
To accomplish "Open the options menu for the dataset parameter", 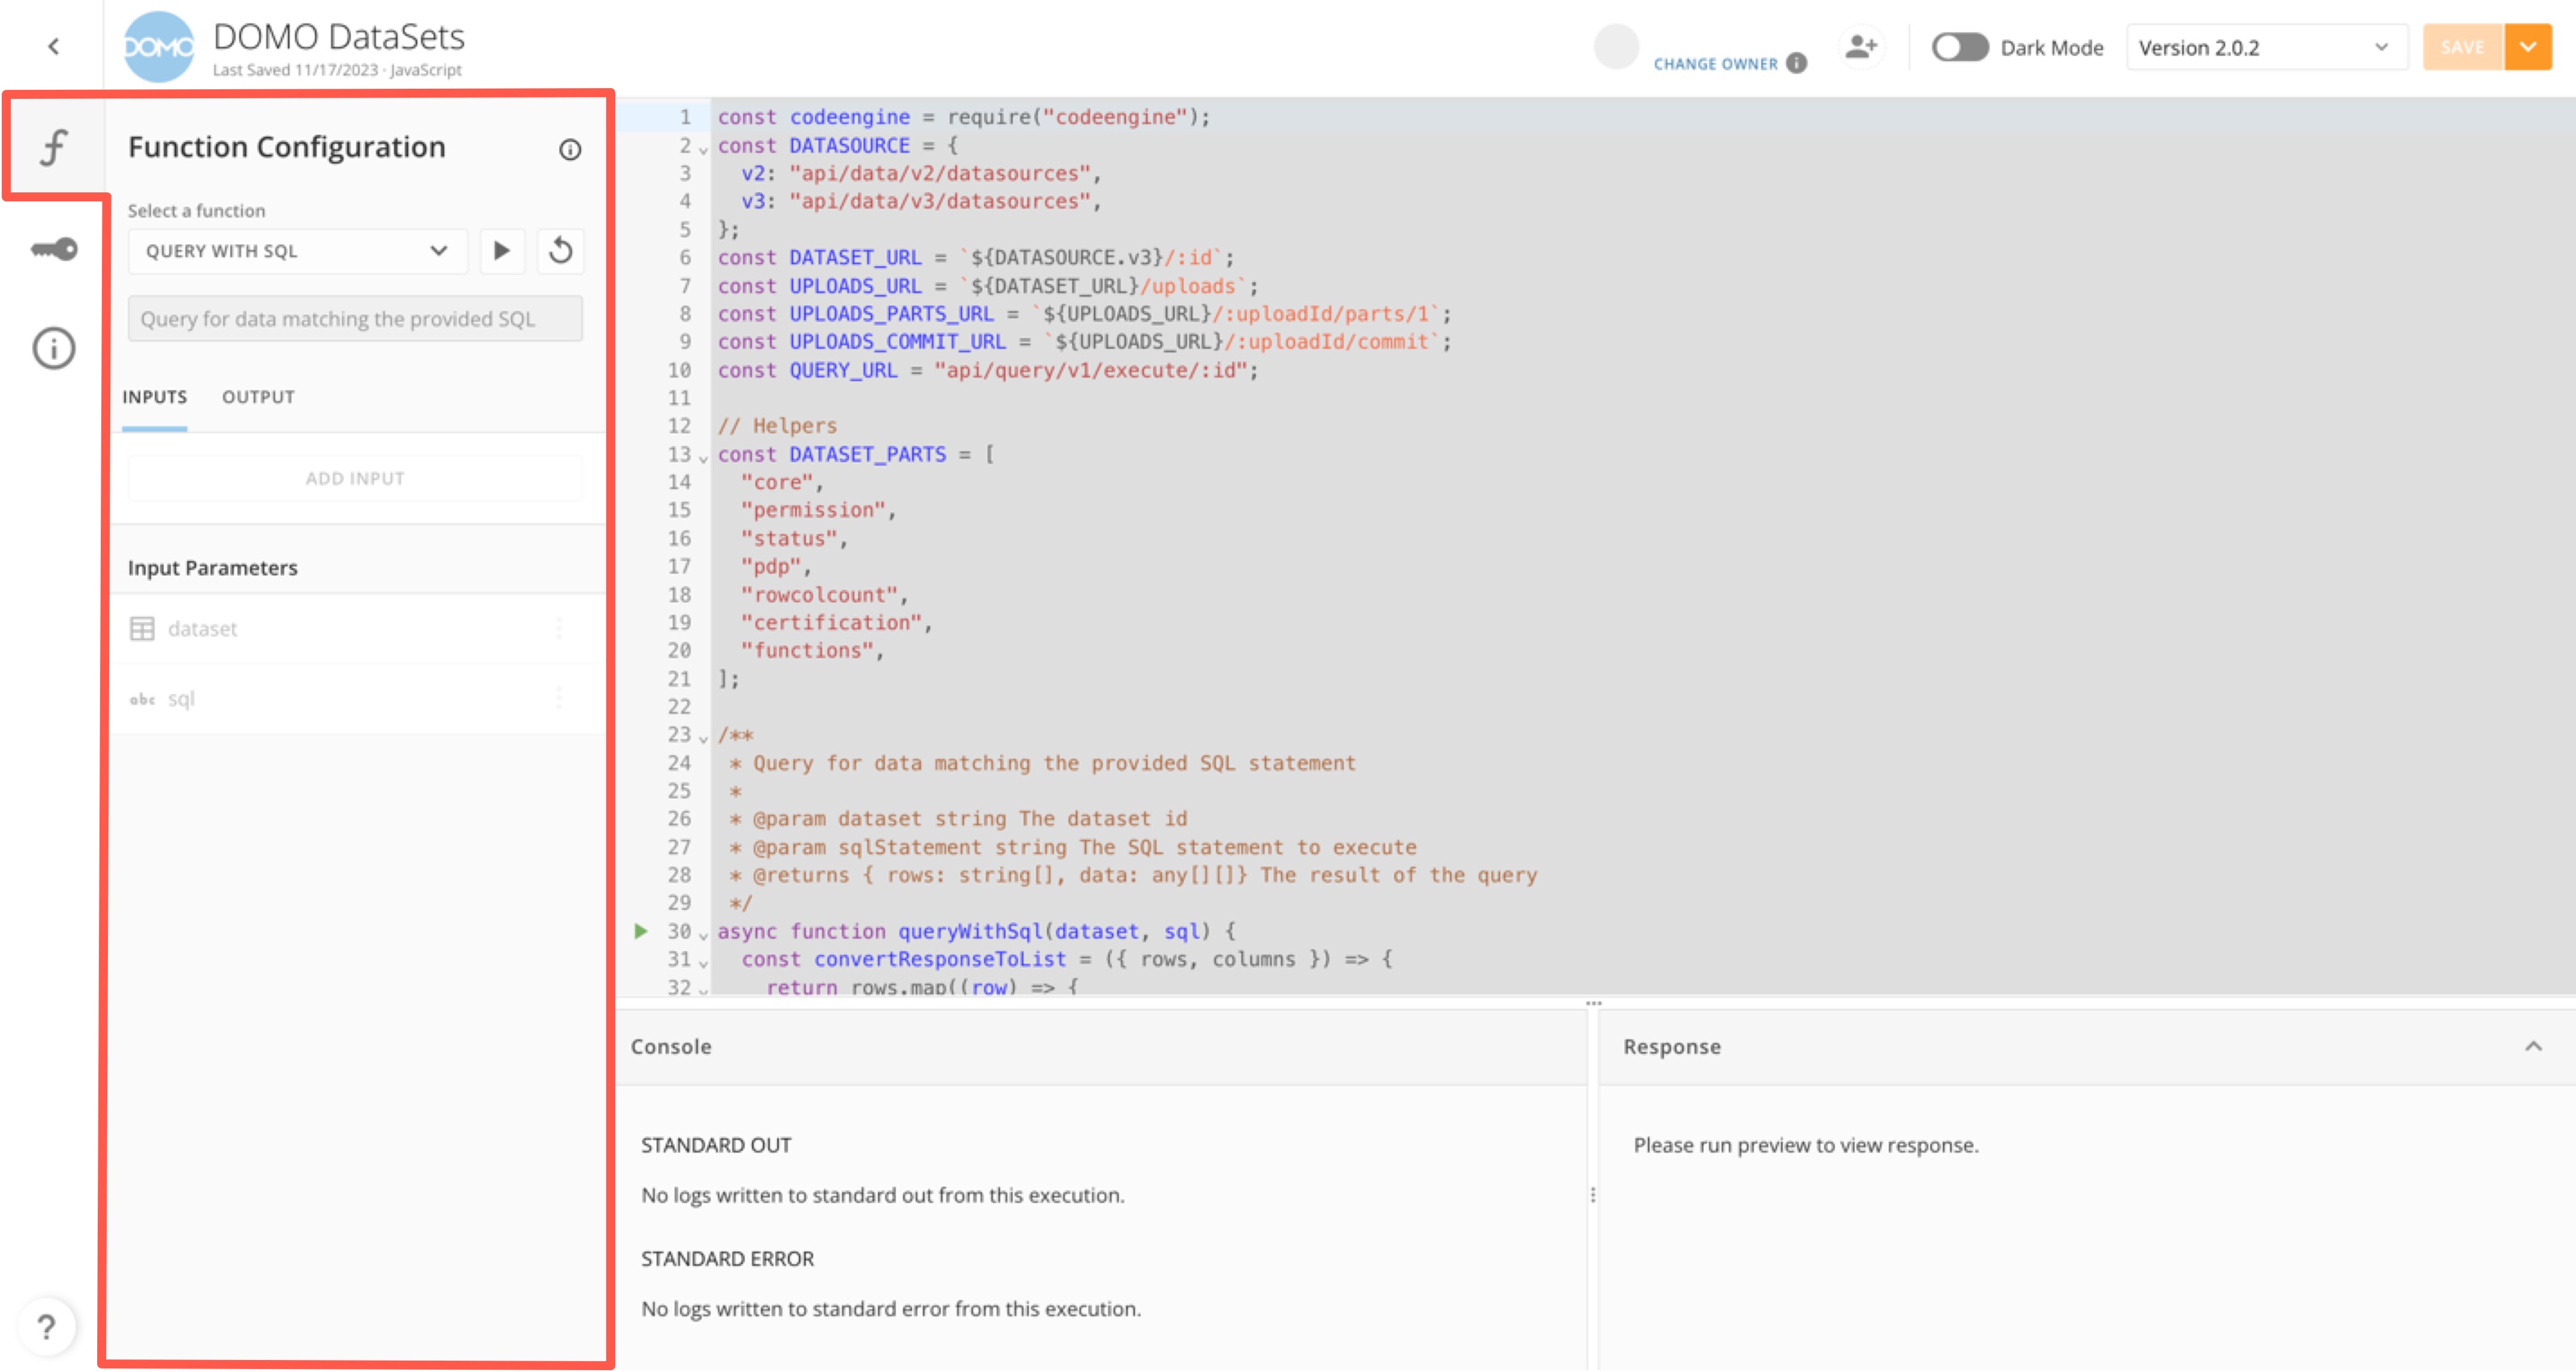I will pos(559,629).
